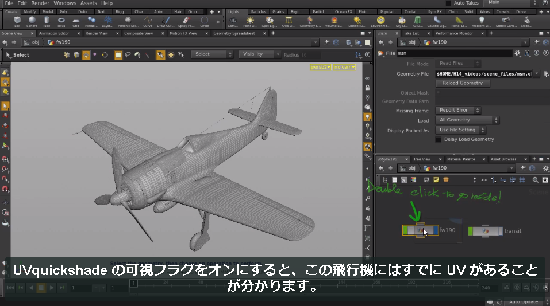
Task: Add a Sky Light from shelf
Action: pyautogui.click(x=401, y=22)
